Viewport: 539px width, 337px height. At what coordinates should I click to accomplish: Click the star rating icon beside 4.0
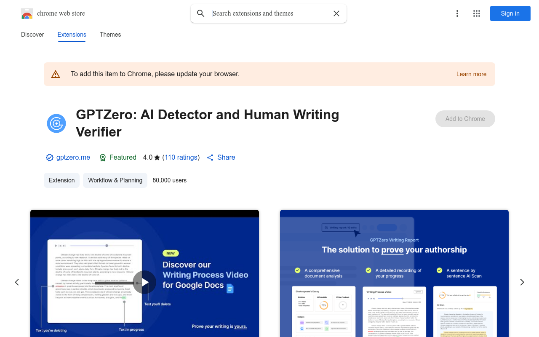pos(157,158)
